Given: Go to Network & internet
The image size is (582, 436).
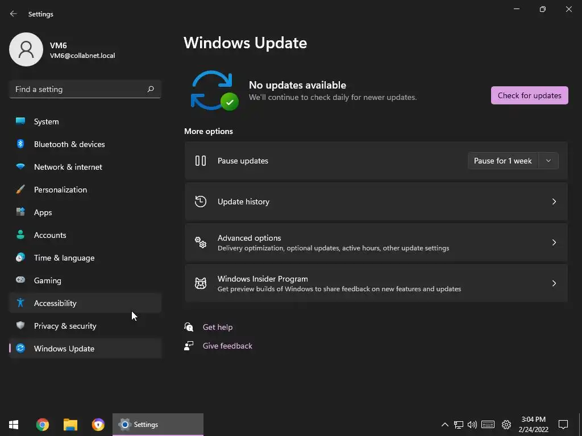Looking at the screenshot, I should [x=85, y=166].
